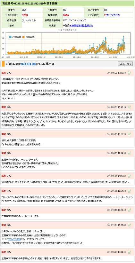
Task: Click the icon beside the 2015/06/01 14:48:15 comment
Action: 129,252
